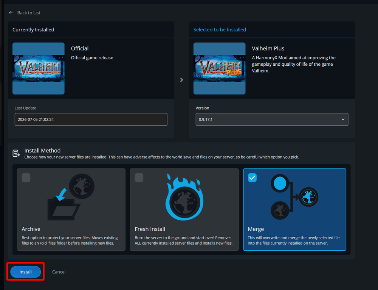Click the Merge description text
Viewport: 378px width, 290px height.
point(294,241)
